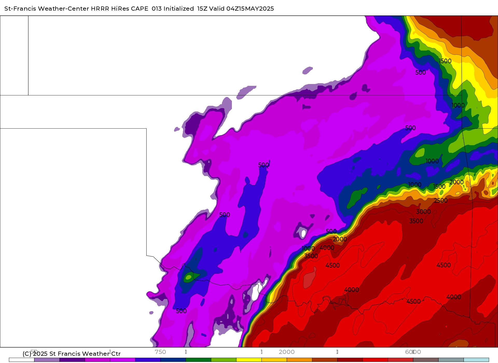Click the pale light-blue legend swatch
The image size is (498, 363).
(x=476, y=360)
